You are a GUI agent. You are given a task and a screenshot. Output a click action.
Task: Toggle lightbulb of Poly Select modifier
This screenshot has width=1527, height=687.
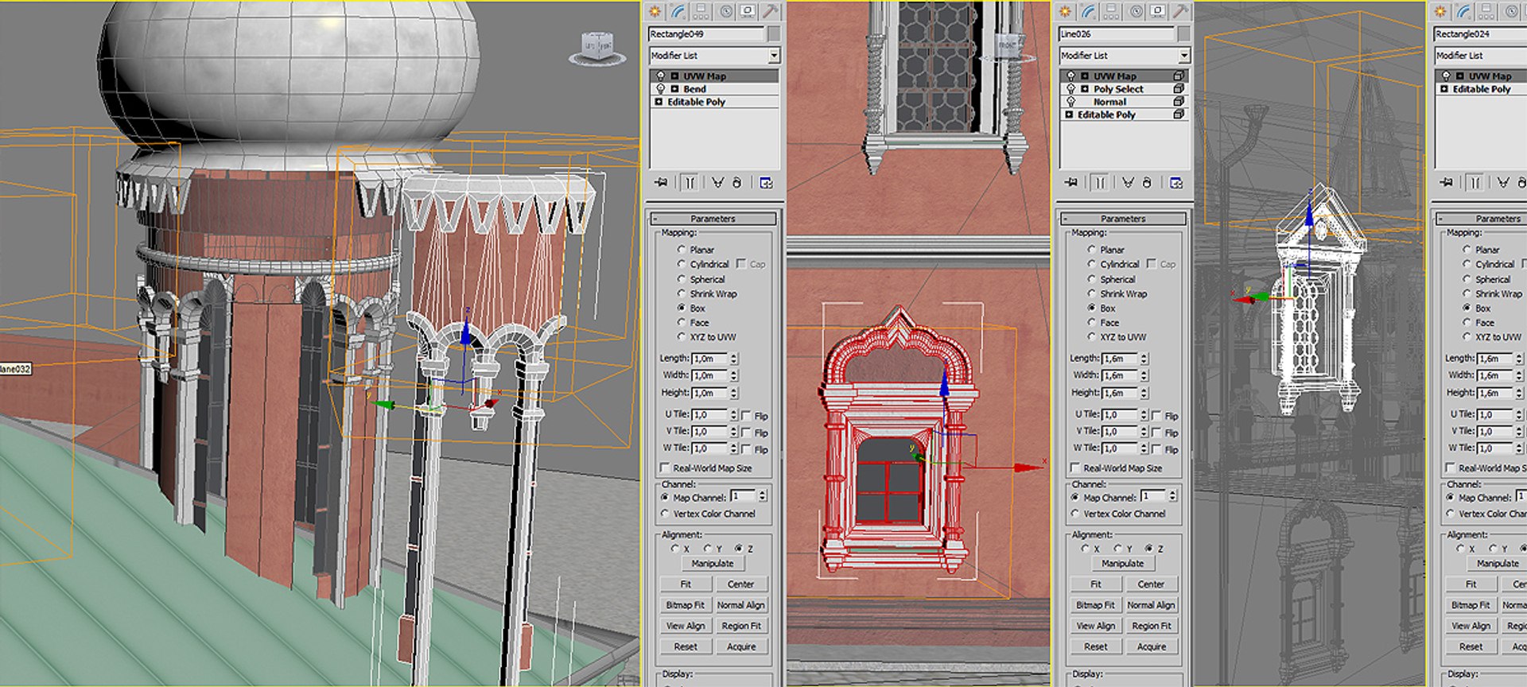[1071, 89]
